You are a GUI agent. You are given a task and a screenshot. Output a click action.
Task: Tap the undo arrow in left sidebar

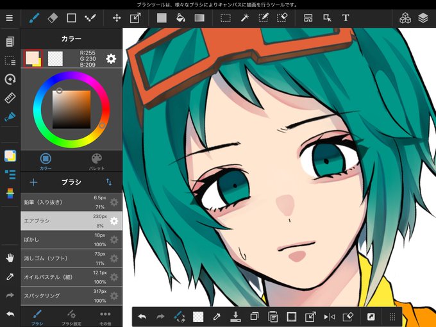click(10, 314)
